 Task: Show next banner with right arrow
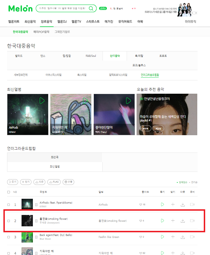tap(196, 13)
